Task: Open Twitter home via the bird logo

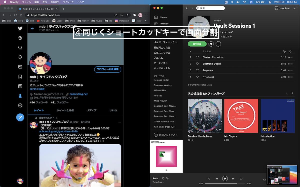Action: point(20,28)
